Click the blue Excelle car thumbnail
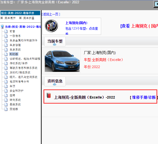This screenshot has width=158, height=144. point(62,60)
